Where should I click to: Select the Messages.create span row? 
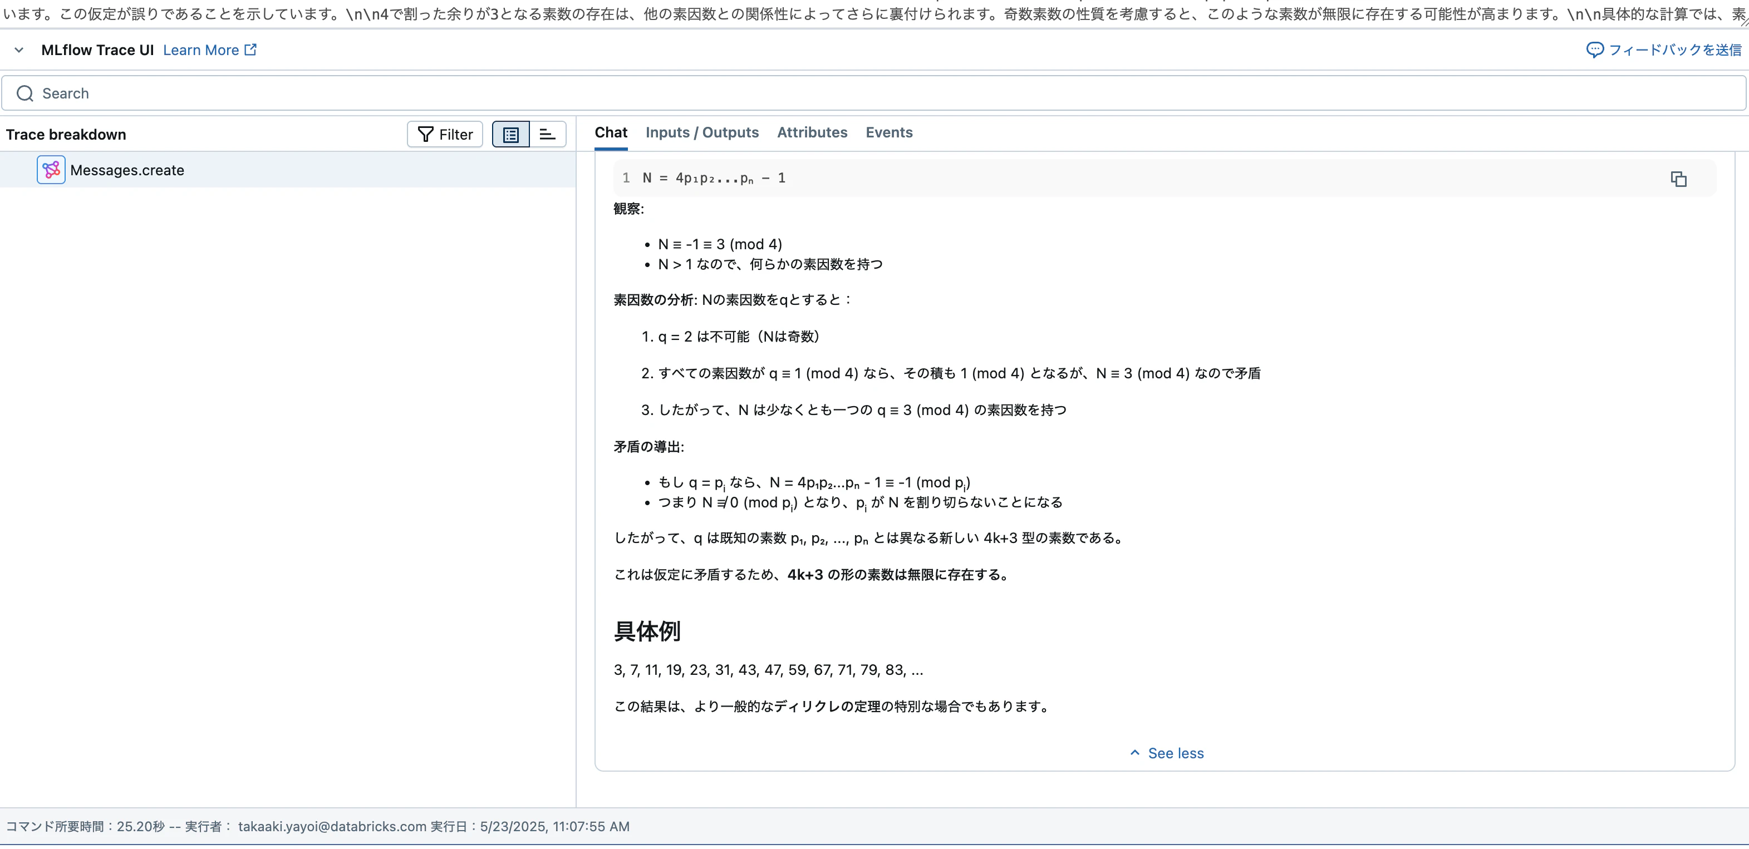(288, 170)
